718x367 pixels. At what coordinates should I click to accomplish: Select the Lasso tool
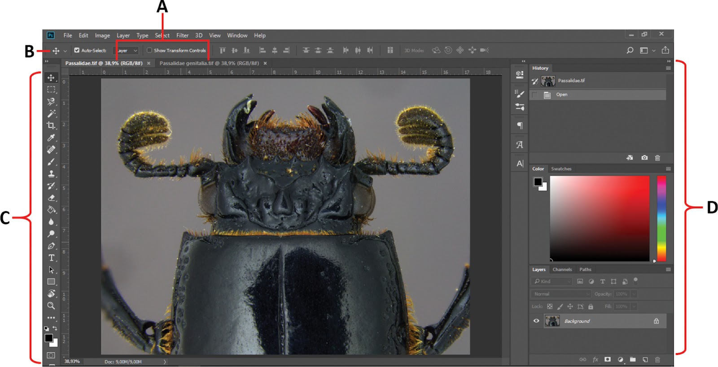51,102
